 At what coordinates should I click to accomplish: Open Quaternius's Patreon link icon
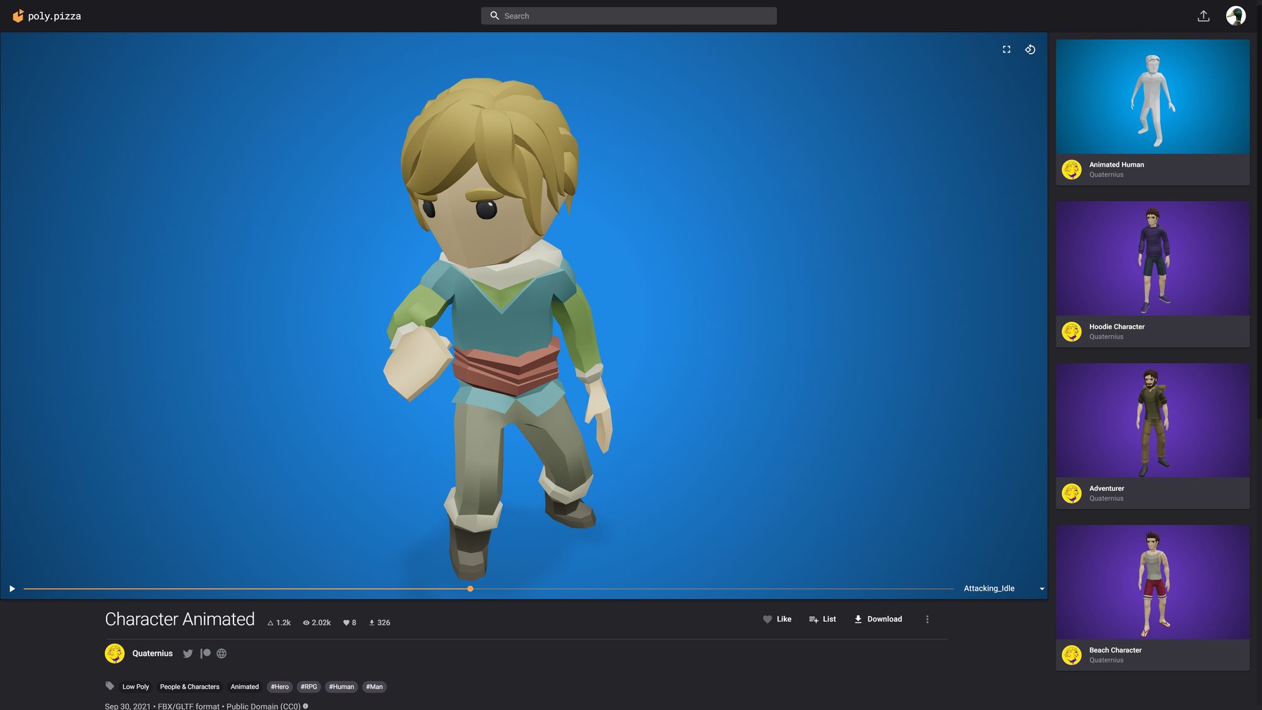(205, 654)
